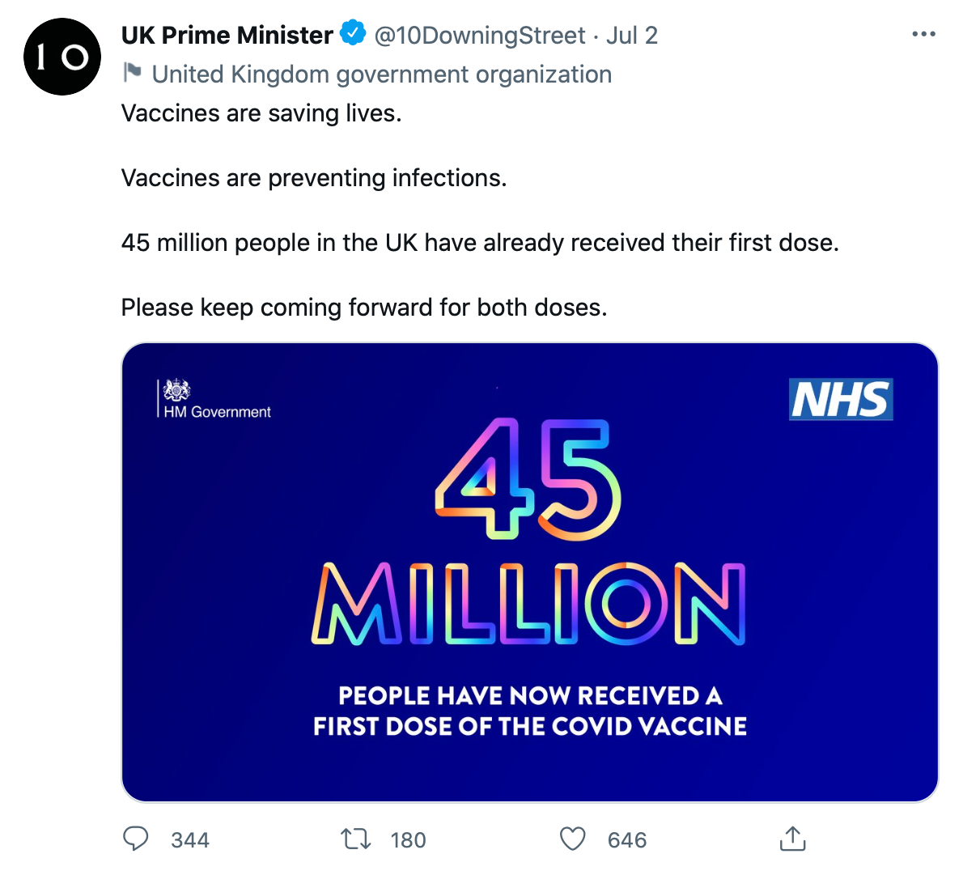The width and height of the screenshot is (963, 871).
Task: Click the blue verified badge
Action: [x=352, y=34]
